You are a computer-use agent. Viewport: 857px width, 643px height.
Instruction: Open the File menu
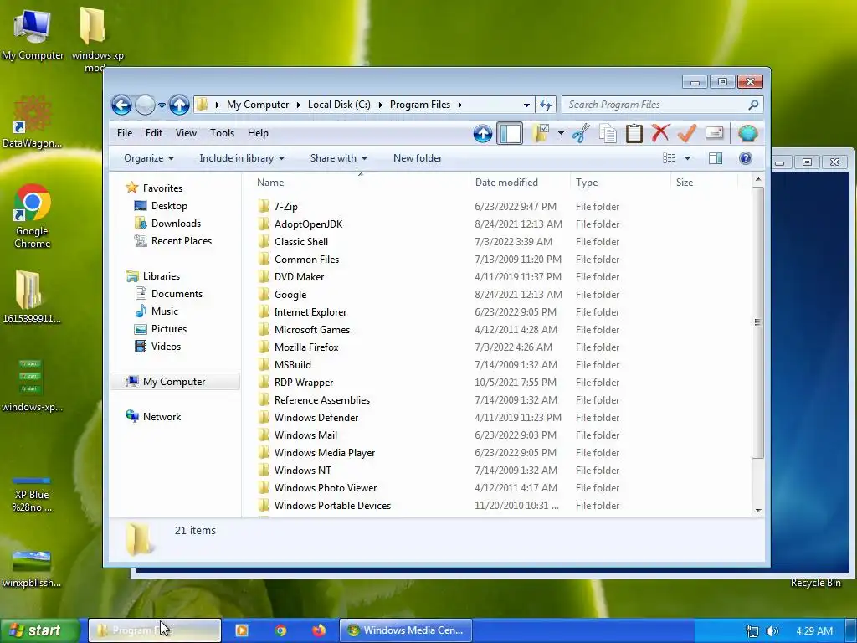tap(125, 133)
